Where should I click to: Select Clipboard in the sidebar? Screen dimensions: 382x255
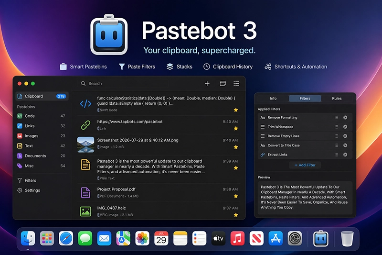[42, 96]
